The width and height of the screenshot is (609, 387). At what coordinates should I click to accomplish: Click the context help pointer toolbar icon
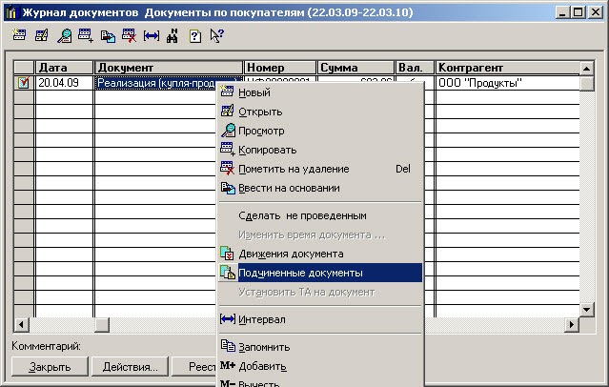tap(216, 35)
